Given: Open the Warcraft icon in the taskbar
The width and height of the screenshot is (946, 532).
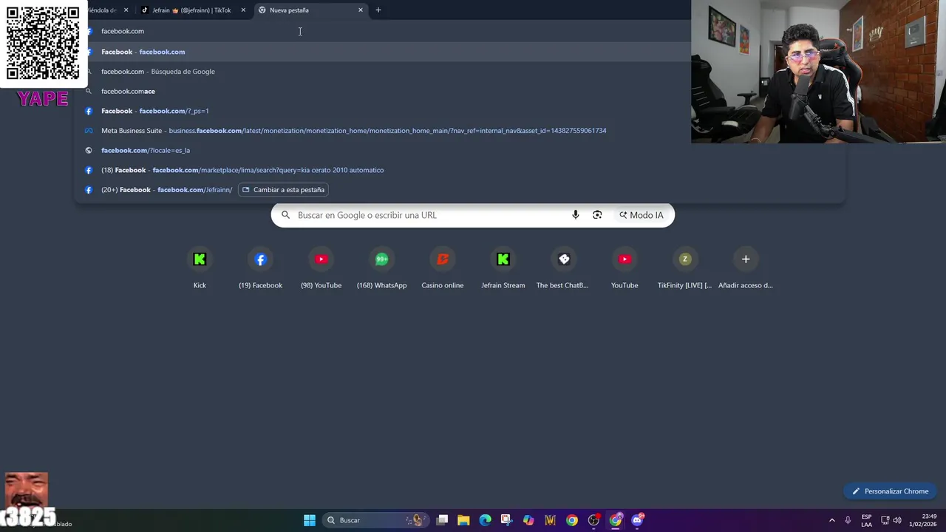Looking at the screenshot, I should click(550, 520).
